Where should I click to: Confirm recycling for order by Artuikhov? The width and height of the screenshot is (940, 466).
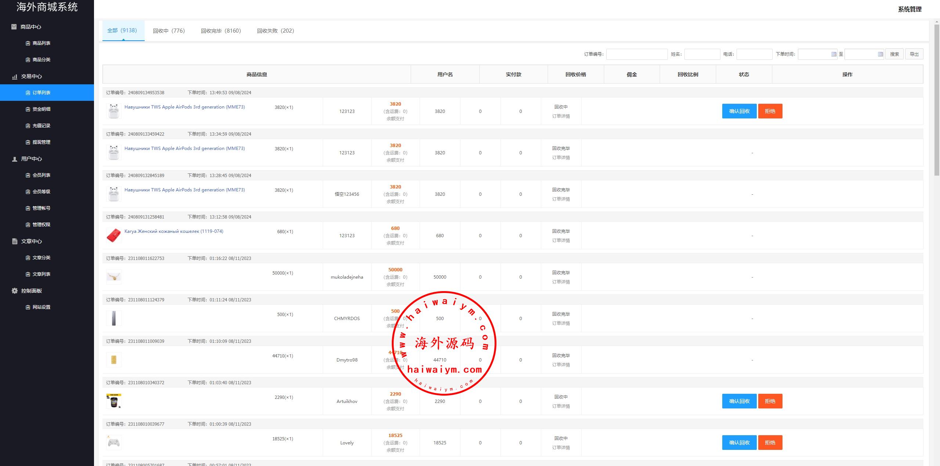739,401
